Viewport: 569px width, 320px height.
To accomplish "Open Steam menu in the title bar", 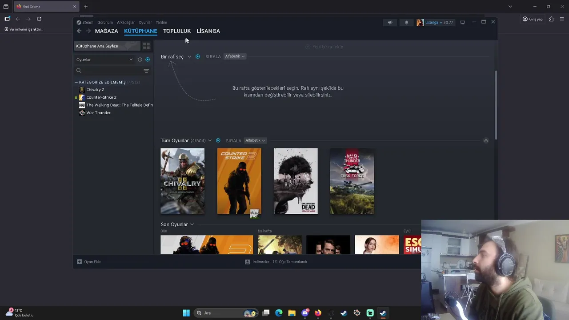I will (x=85, y=22).
